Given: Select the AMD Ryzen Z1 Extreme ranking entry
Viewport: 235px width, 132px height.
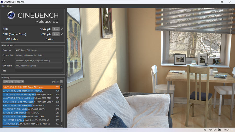Looking at the screenshot, I should [31, 87].
